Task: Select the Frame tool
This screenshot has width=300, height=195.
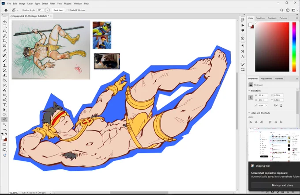Action: 4,46
